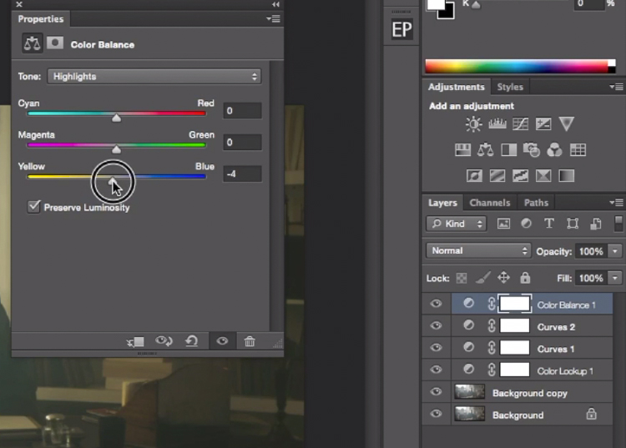Open the Opacity slider arrow
Screen dimensions: 626x448
coord(615,251)
